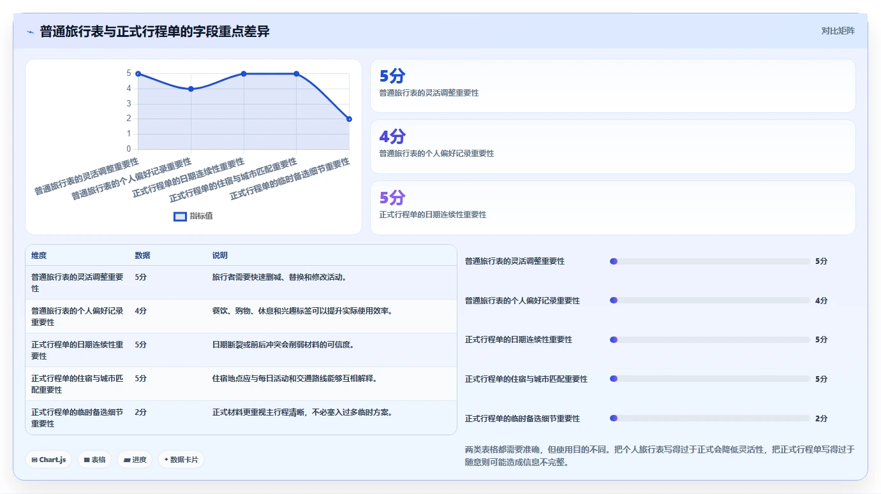
Task: Click the 4分 value in the table
Action: pos(140,311)
